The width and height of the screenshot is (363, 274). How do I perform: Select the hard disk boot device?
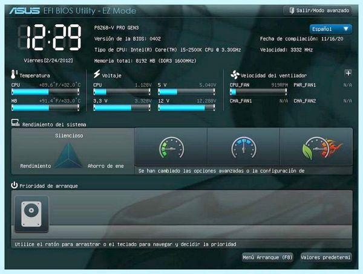[x=31, y=214]
